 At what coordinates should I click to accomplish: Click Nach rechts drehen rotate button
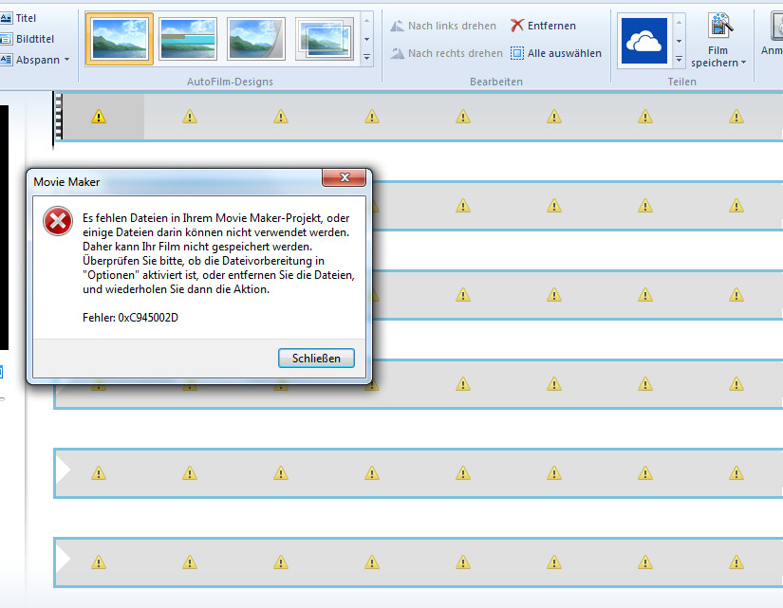[x=446, y=53]
